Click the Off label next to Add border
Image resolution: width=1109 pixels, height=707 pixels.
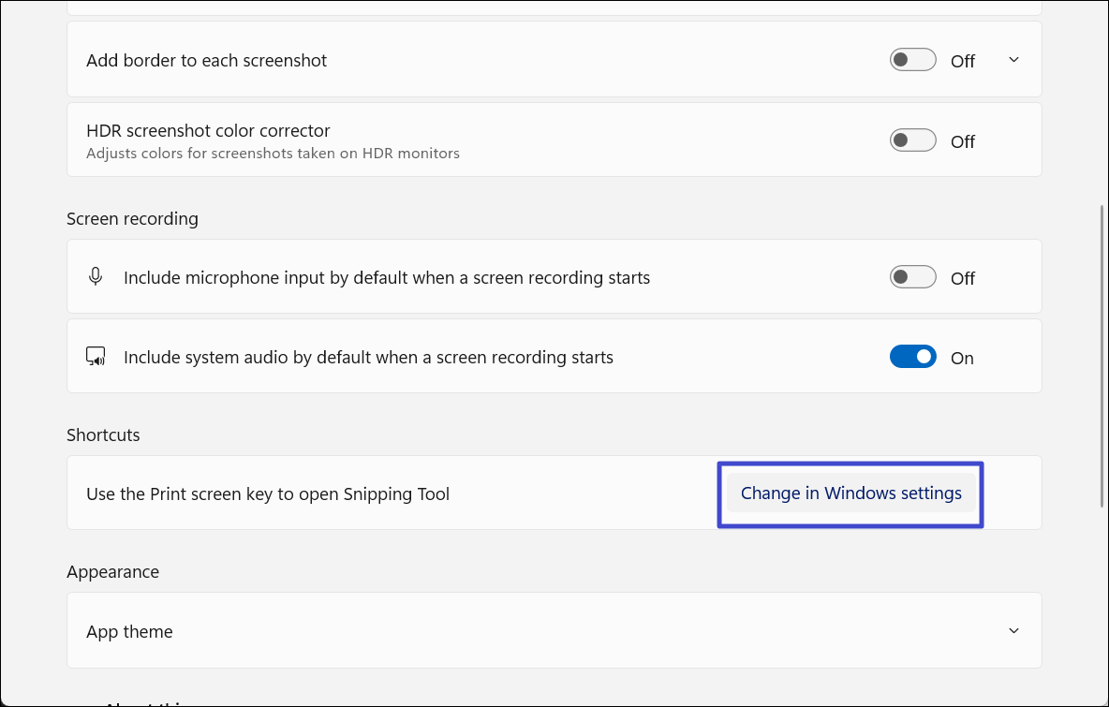(962, 61)
